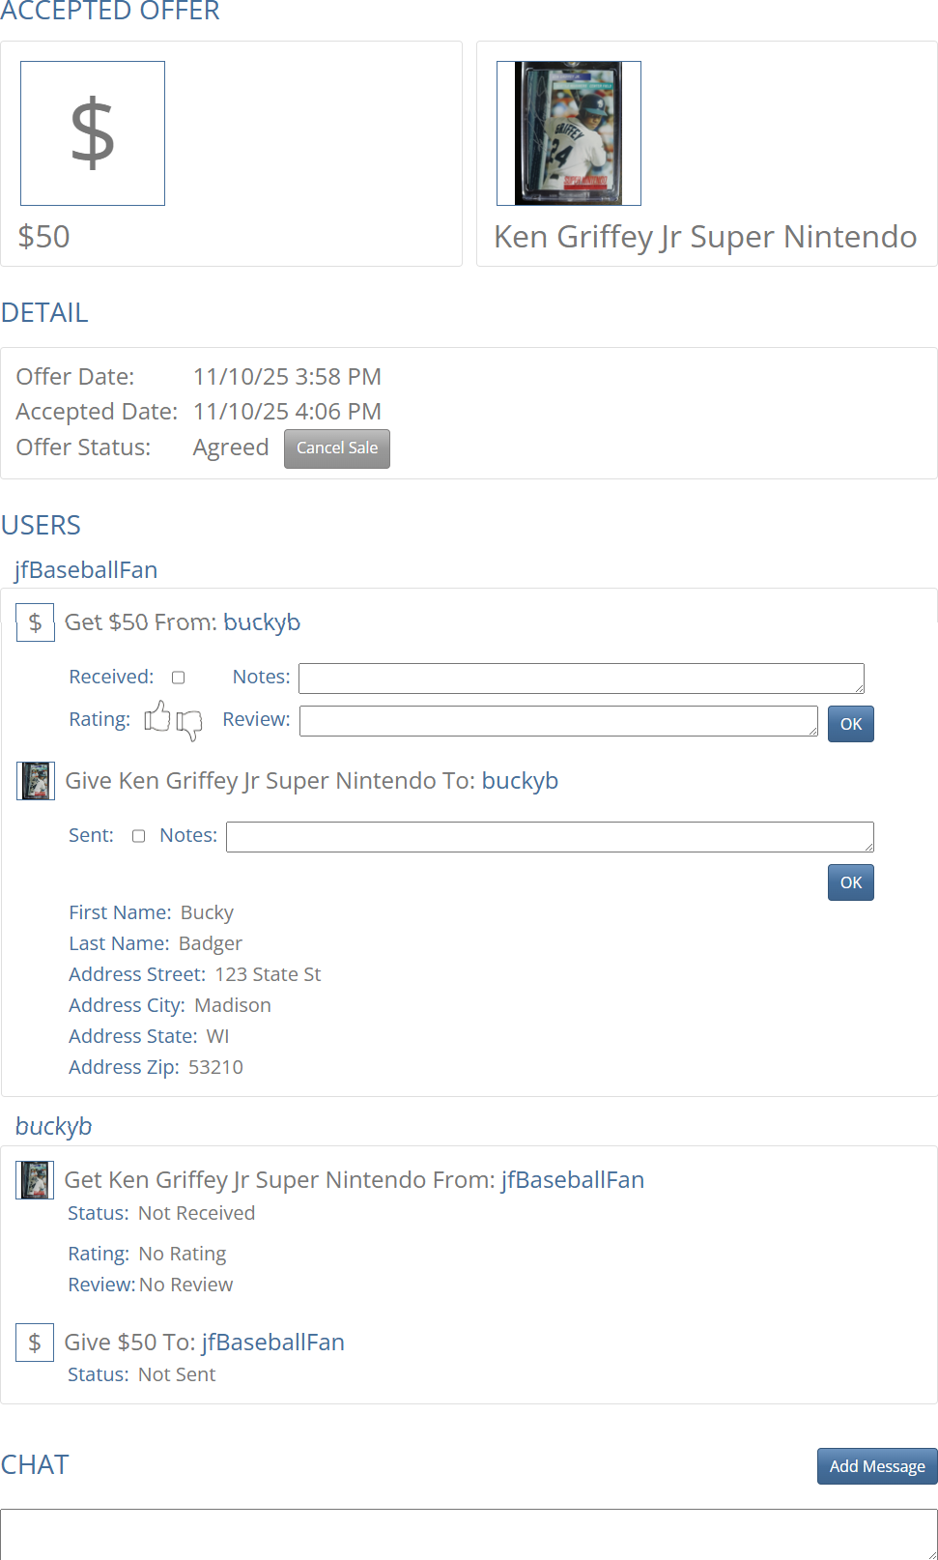Click the large dollar sign offer icon
The image size is (938, 1560).
click(93, 133)
